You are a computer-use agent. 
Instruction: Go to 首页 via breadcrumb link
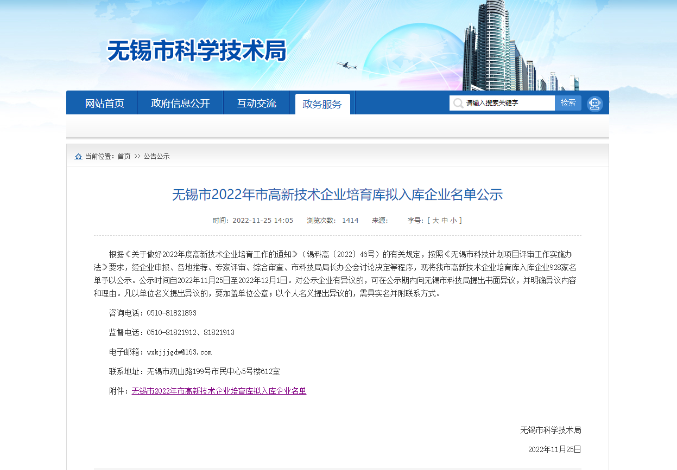tap(124, 156)
